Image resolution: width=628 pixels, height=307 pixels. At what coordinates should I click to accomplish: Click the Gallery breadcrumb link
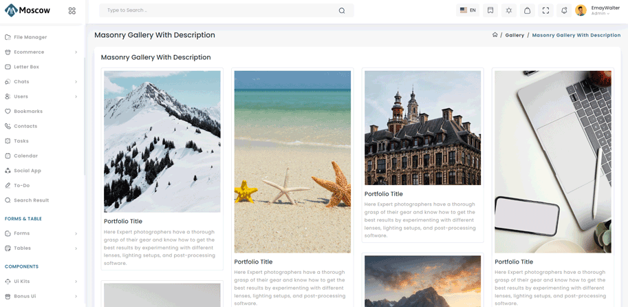(x=515, y=35)
